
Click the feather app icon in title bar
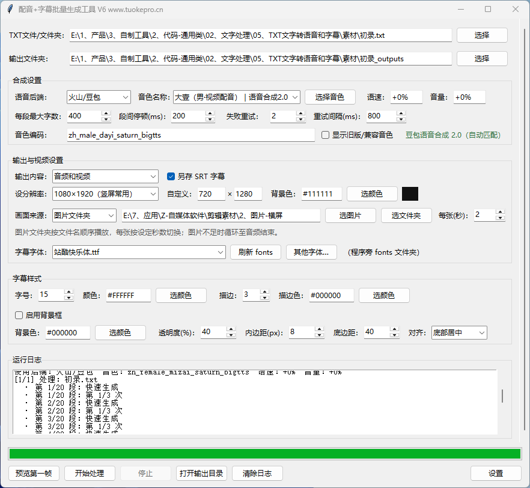(10, 9)
